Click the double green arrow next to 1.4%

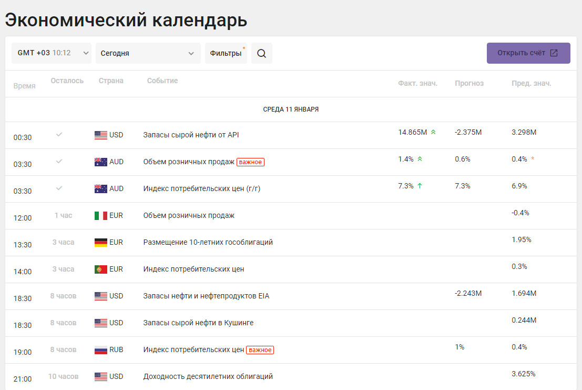(420, 159)
